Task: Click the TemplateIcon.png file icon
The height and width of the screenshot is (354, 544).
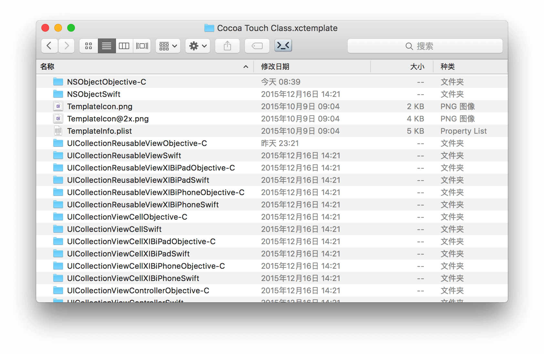Action: point(58,106)
